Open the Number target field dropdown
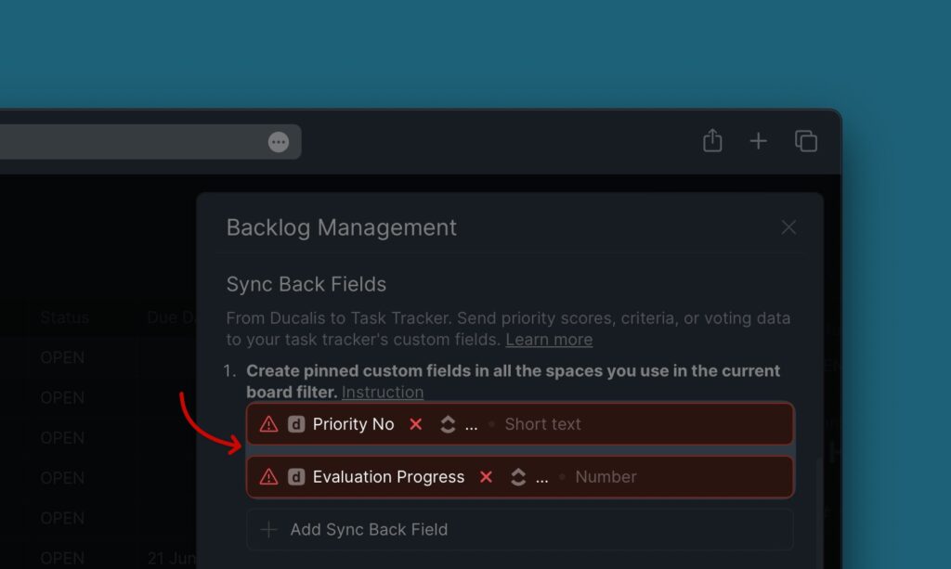 (x=606, y=477)
